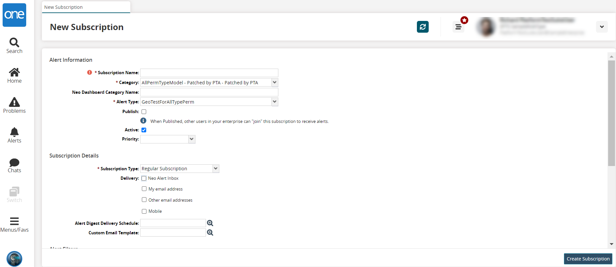Viewport: 616px width, 267px height.
Task: Open Custom Email Template lookup icon
Action: tap(210, 233)
